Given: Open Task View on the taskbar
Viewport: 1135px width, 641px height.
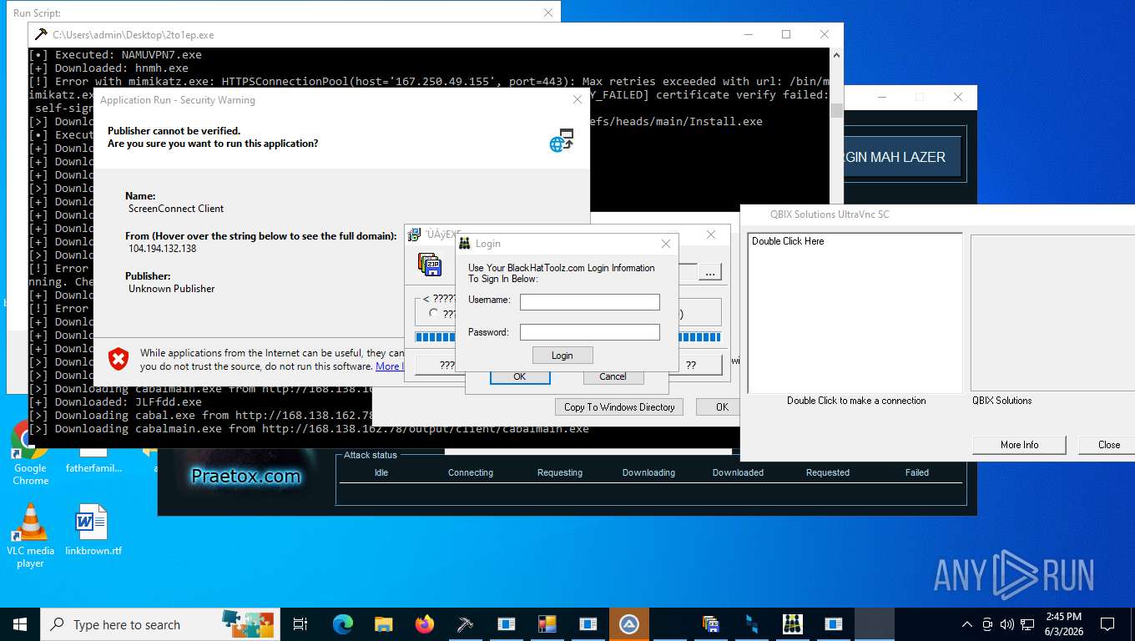Looking at the screenshot, I should click(x=300, y=624).
